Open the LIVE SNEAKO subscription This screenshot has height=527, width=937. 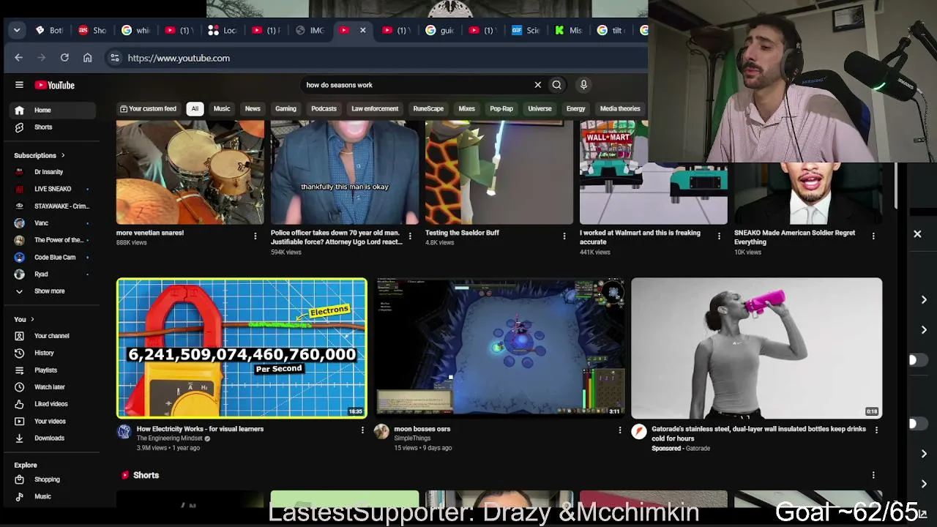pyautogui.click(x=53, y=189)
